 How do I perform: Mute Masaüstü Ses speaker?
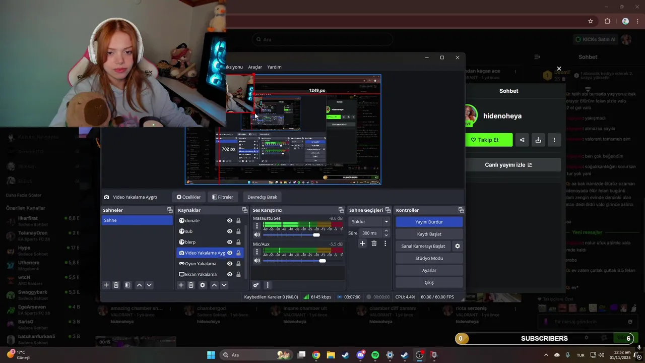tap(257, 235)
